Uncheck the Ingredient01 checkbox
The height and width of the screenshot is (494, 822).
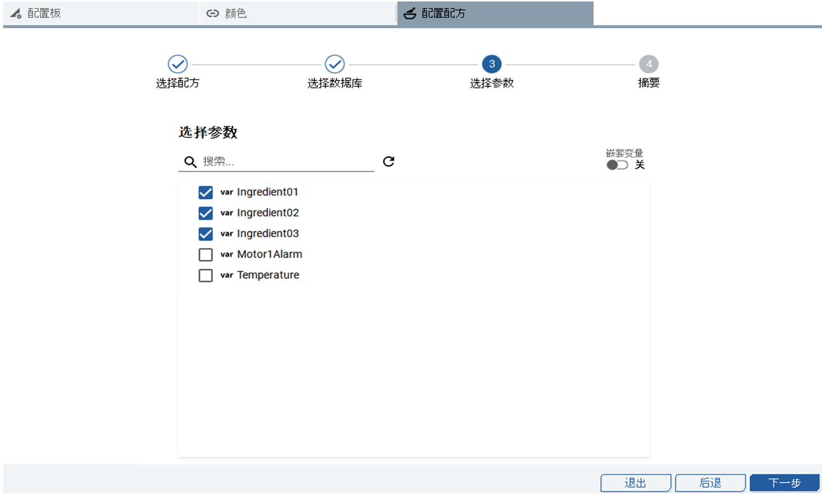coord(206,192)
